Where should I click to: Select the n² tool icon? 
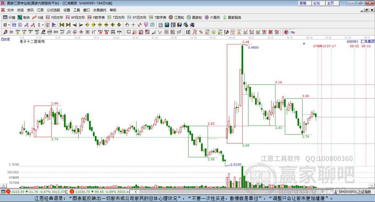click(x=62, y=32)
